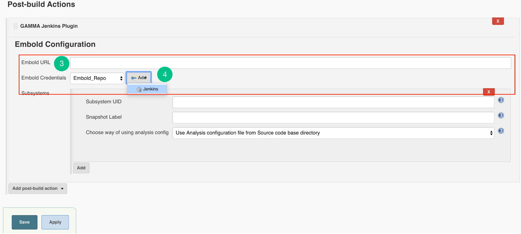Save the job configuration
This screenshot has width=521, height=234.
point(24,222)
